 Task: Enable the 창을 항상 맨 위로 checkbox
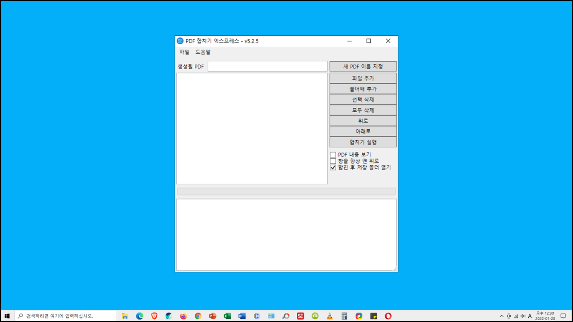333,161
